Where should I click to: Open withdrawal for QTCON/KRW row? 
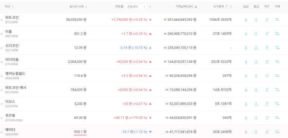(256, 118)
